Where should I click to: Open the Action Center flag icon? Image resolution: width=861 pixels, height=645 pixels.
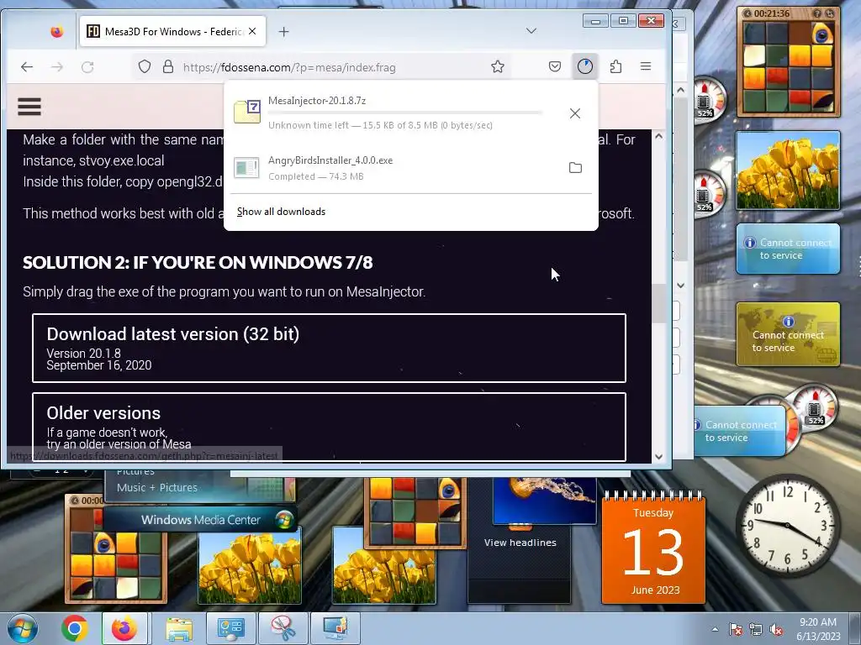[736, 630]
